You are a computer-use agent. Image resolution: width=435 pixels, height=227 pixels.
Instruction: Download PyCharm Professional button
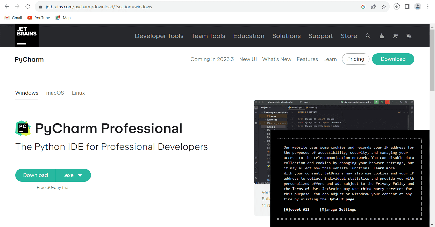tap(35, 175)
